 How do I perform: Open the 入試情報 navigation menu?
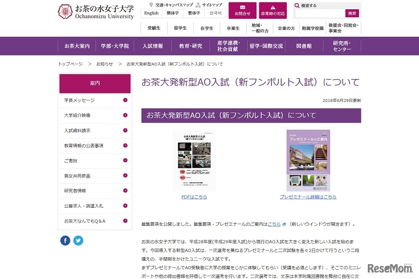coord(153,46)
